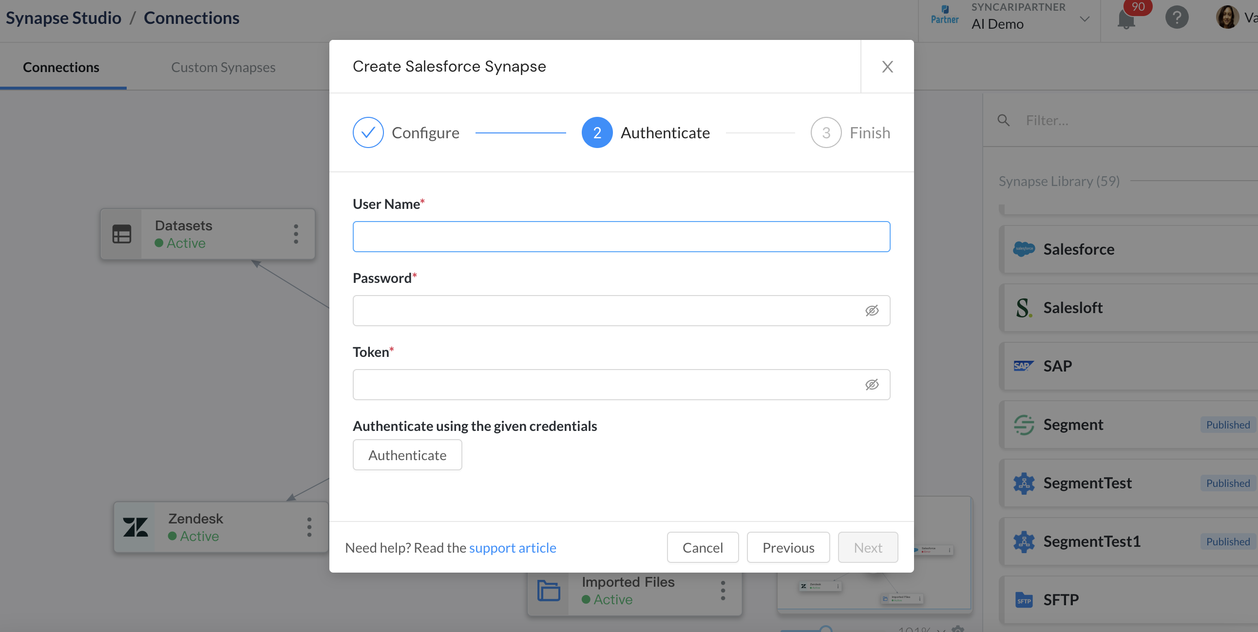This screenshot has height=632, width=1258.
Task: Select SFTP in the Synapse Library
Action: tap(1128, 599)
